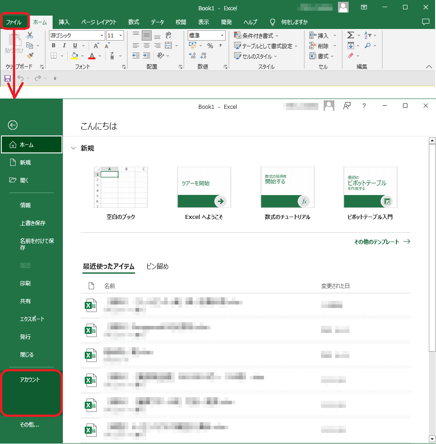Open the 空白のブック template thumbnail

coord(120,187)
